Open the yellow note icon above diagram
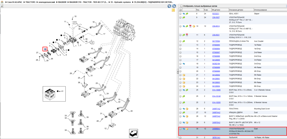This screenshot has width=287, height=139. [173, 10]
